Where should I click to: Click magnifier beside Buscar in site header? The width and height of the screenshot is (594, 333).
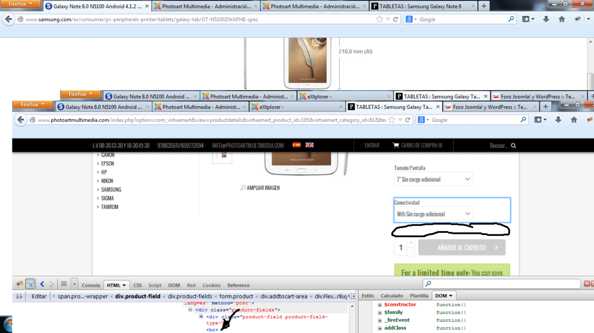click(514, 145)
